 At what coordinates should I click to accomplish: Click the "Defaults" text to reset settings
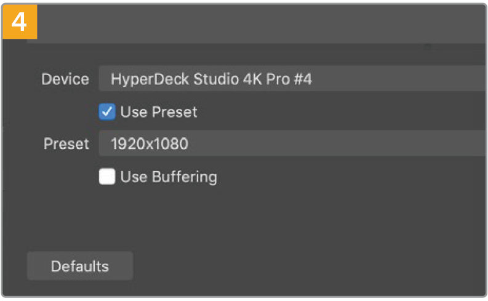point(80,267)
